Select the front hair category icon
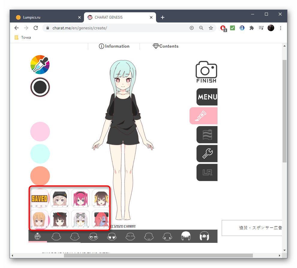This screenshot has width=297, height=268. coord(186,237)
